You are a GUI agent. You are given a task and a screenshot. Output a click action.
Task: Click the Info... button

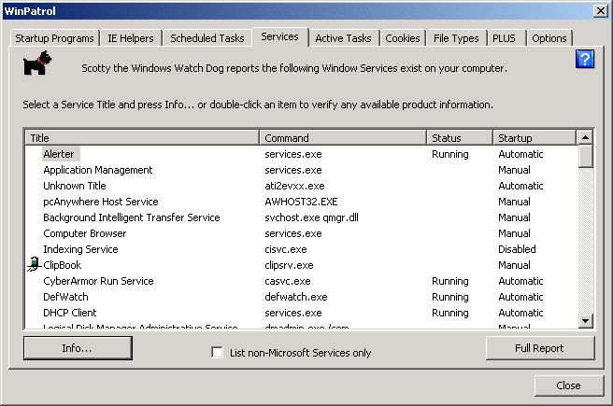click(78, 348)
